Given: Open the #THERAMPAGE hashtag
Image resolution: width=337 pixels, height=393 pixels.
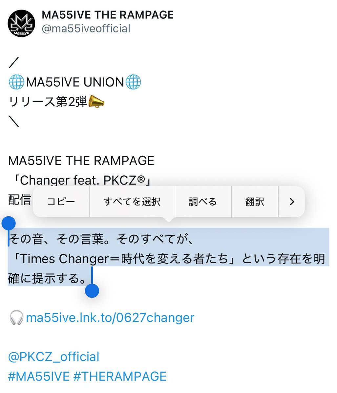Looking at the screenshot, I should pos(120,377).
